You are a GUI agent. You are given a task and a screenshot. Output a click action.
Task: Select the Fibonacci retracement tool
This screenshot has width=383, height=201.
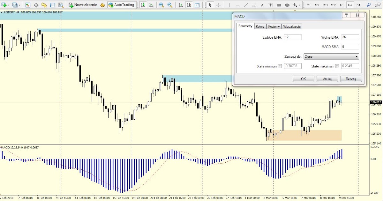click(x=254, y=5)
